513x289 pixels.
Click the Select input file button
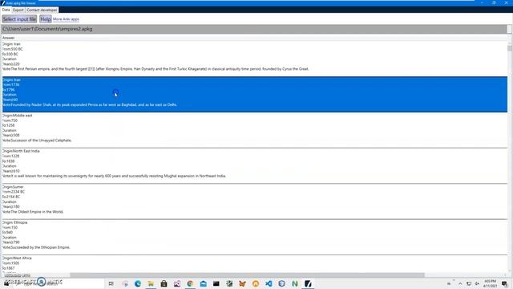(x=19, y=19)
